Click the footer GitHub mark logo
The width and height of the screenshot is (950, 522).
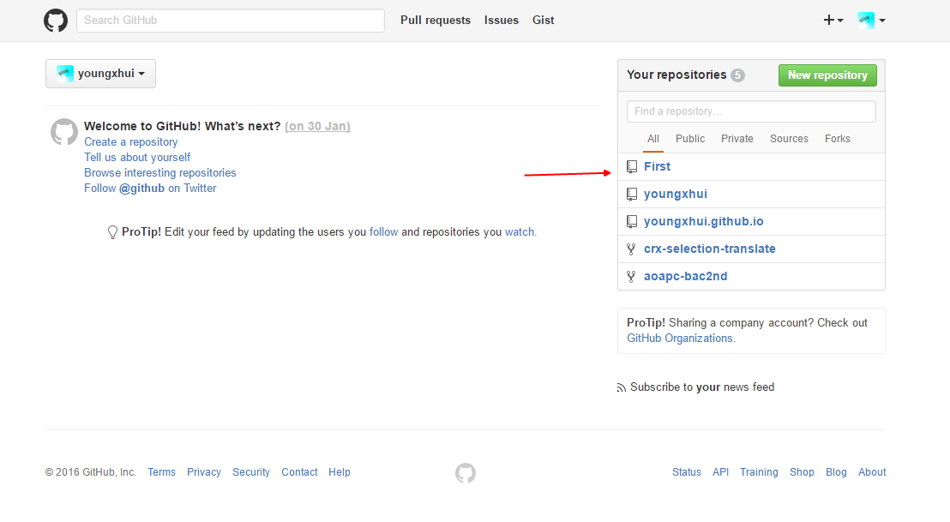(466, 473)
